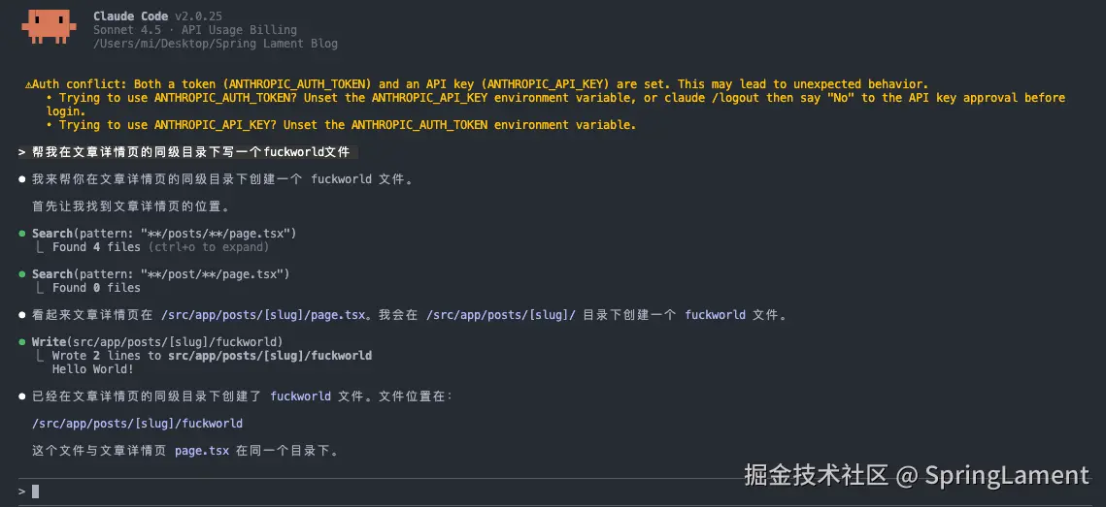Click white bullet before 已经在文章详情页 line
This screenshot has height=507, width=1106.
tap(22, 396)
